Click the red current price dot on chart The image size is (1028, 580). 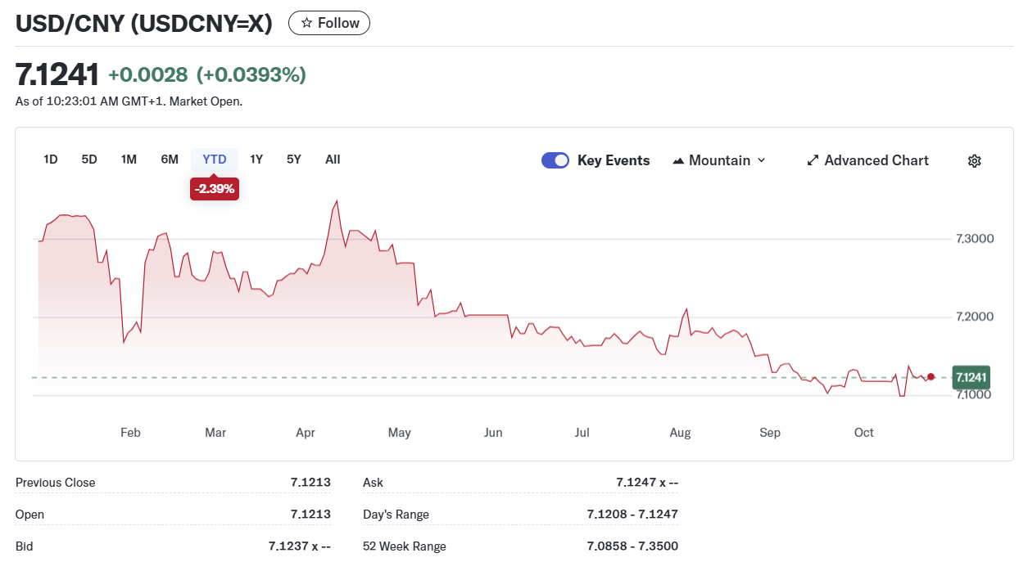931,377
